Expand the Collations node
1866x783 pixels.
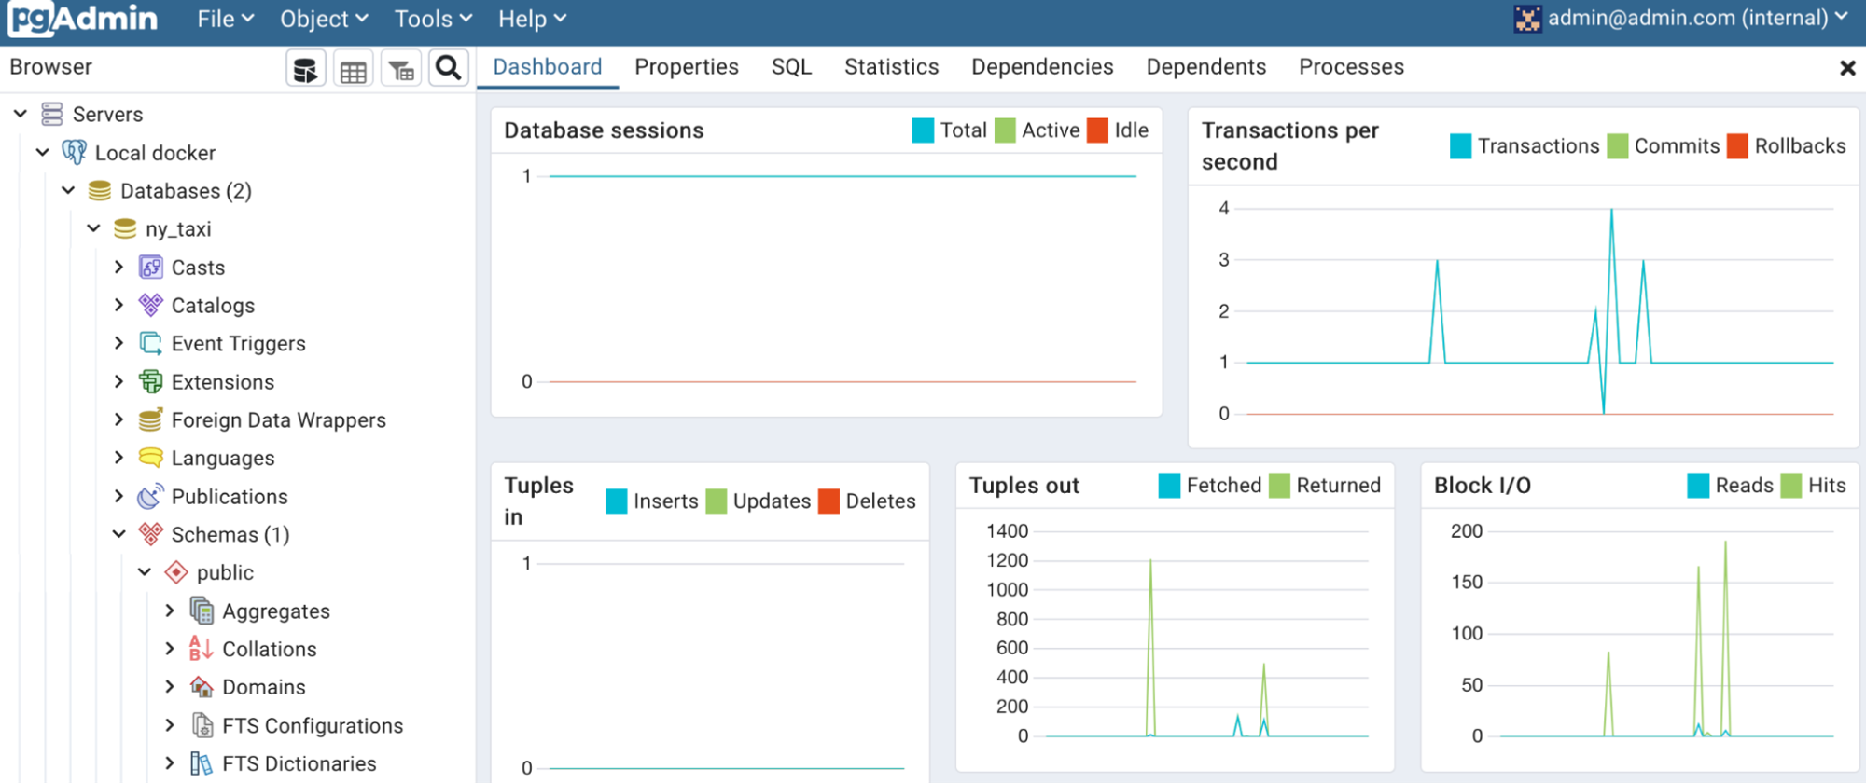tap(170, 649)
